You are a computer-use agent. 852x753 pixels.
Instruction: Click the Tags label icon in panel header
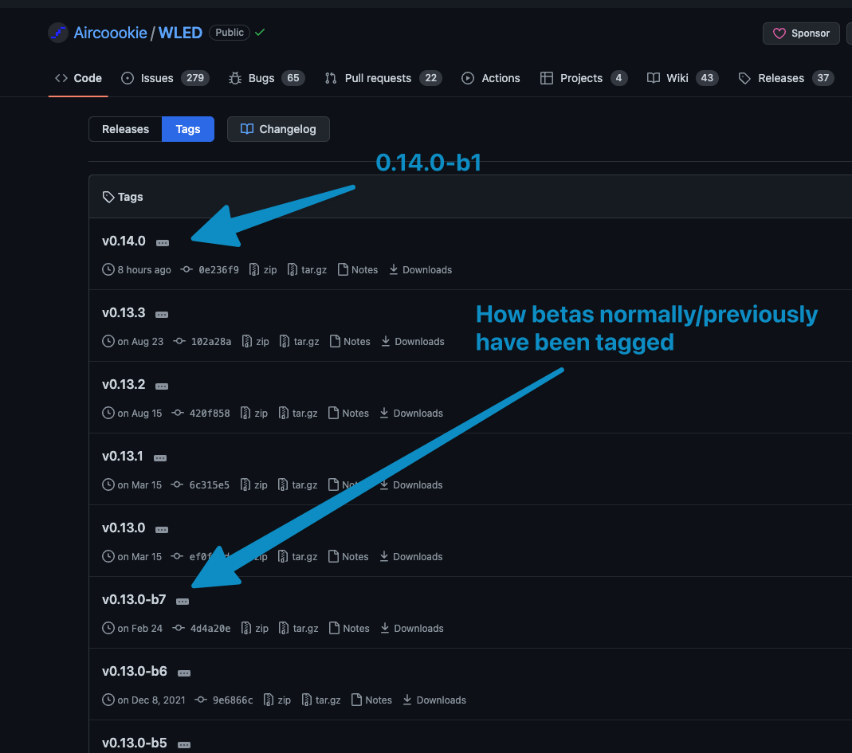coord(108,196)
